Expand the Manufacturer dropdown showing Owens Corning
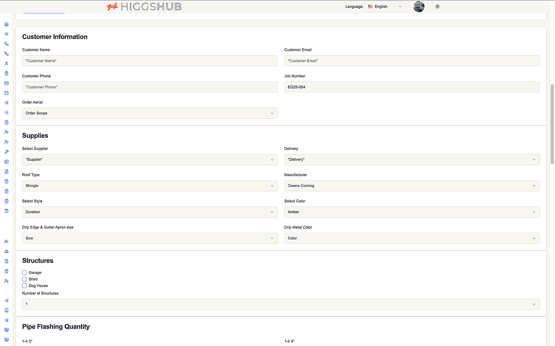 411,186
